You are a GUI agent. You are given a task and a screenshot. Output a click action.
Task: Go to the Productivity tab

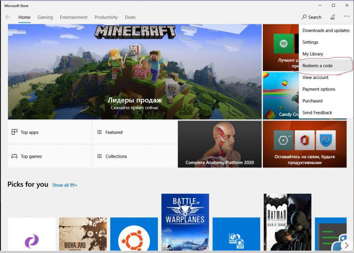(x=106, y=17)
